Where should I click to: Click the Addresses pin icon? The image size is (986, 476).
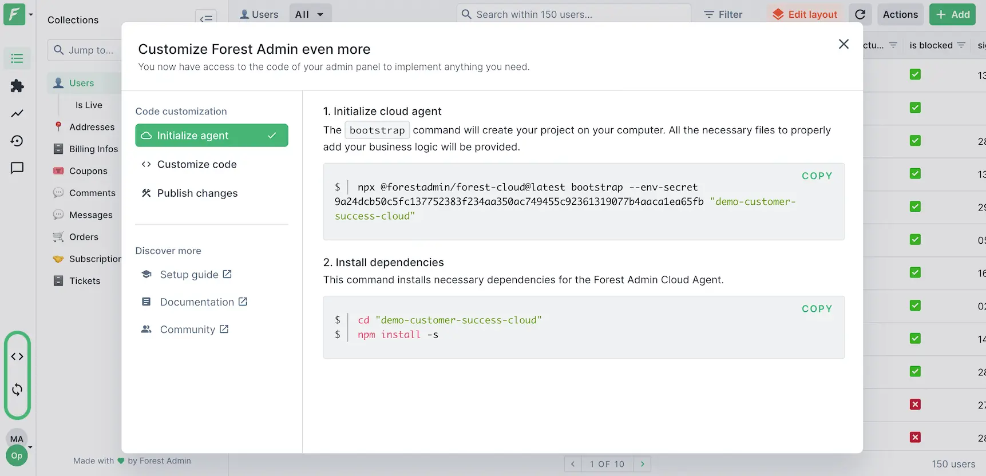coord(58,126)
